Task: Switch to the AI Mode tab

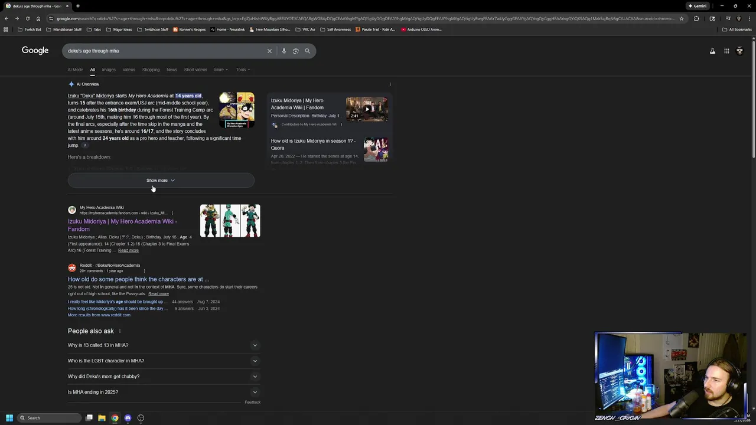Action: pyautogui.click(x=75, y=70)
